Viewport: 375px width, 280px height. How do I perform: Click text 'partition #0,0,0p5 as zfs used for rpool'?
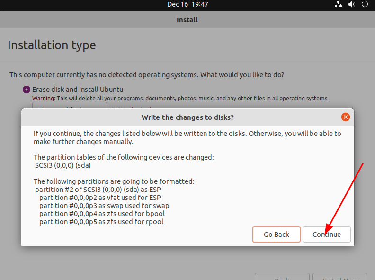click(x=101, y=222)
